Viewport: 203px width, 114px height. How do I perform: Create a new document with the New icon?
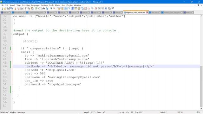click(x=2, y=9)
